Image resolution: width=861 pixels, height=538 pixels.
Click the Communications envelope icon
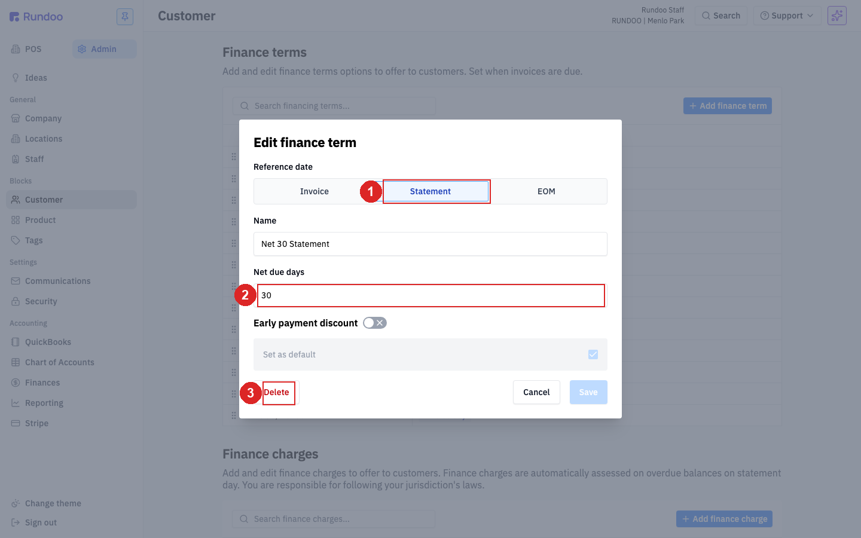pos(16,281)
